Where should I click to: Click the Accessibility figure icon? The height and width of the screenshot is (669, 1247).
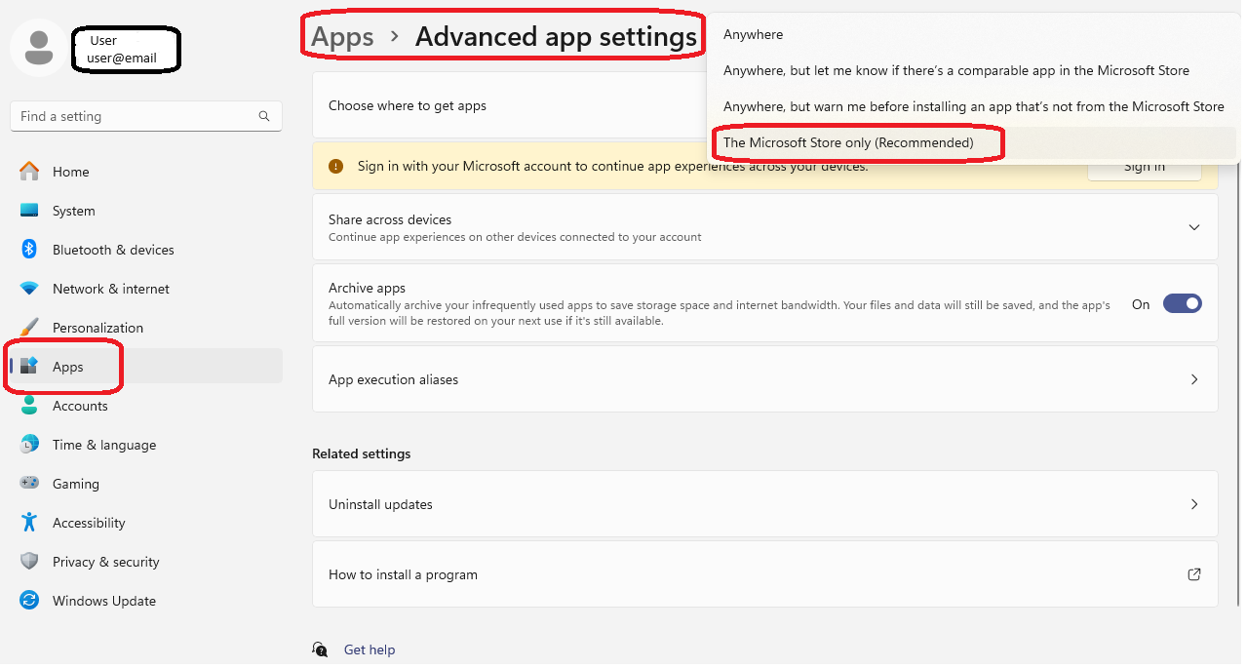[x=29, y=523]
